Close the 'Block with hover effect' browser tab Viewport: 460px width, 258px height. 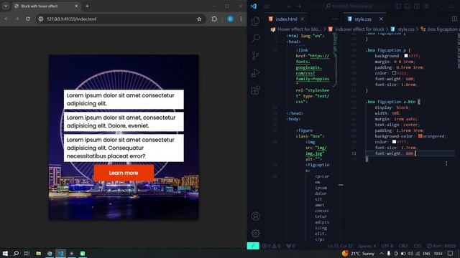[x=76, y=6]
